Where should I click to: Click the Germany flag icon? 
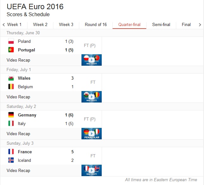[11, 115]
